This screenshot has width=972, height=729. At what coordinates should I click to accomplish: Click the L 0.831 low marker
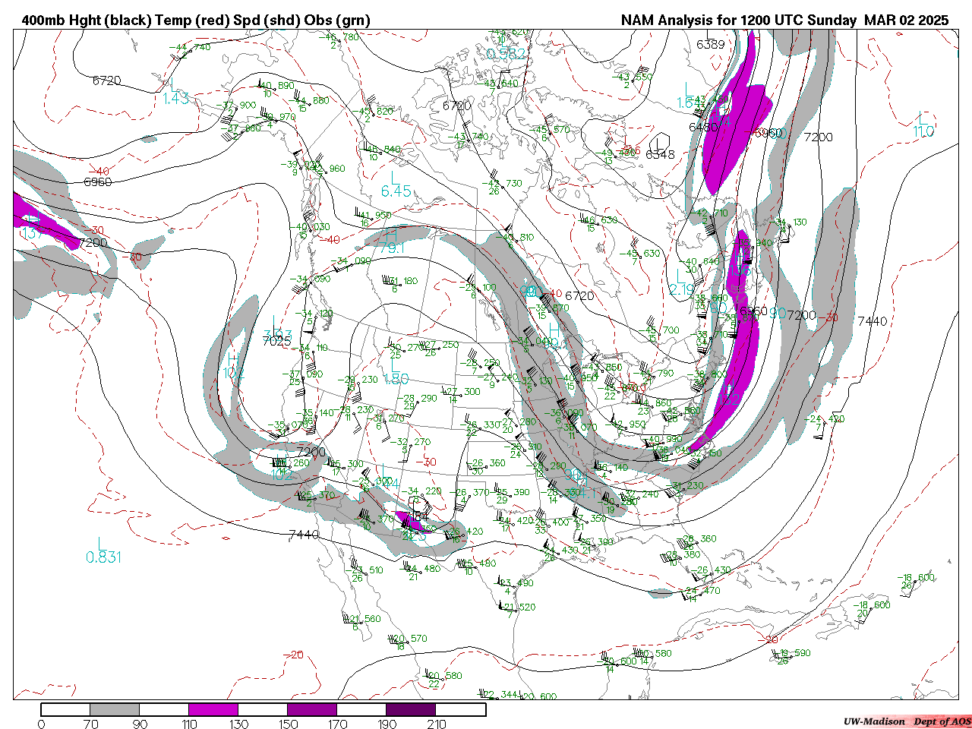103,551
